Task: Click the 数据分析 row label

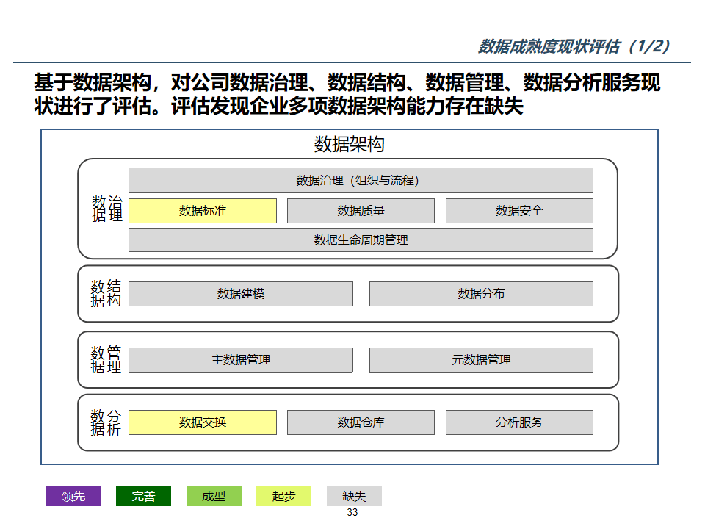Action: coord(106,423)
